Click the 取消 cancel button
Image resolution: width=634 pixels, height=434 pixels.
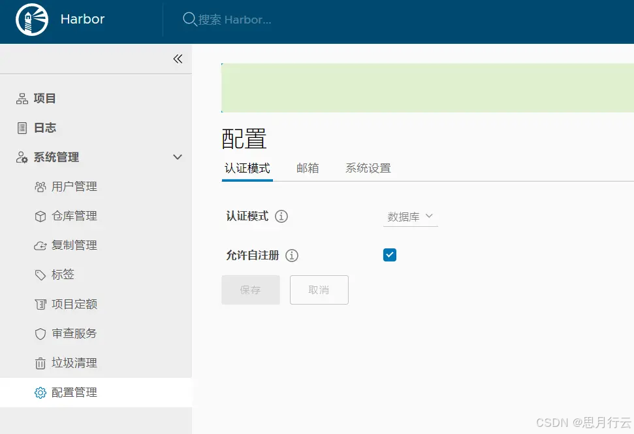point(319,290)
